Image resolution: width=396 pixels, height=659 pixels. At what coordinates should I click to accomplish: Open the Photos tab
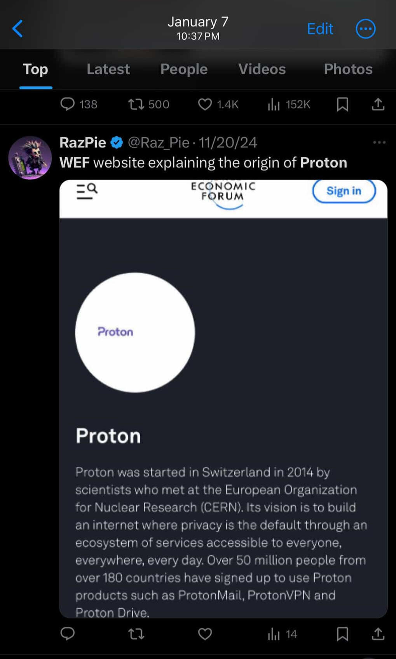(x=348, y=69)
